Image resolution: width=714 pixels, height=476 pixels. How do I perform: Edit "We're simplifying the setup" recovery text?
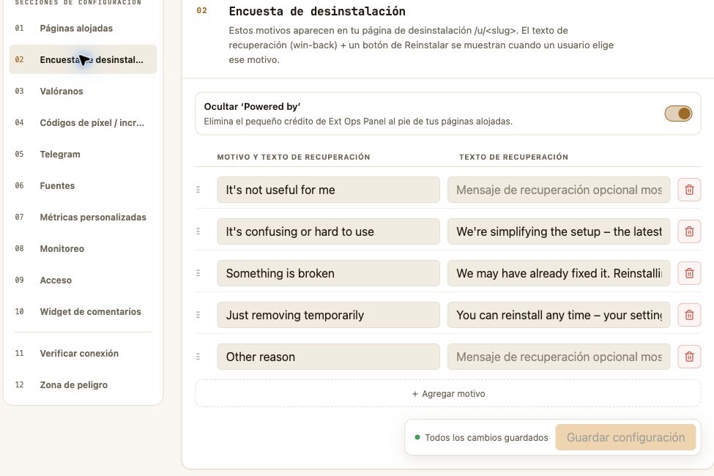(x=559, y=231)
